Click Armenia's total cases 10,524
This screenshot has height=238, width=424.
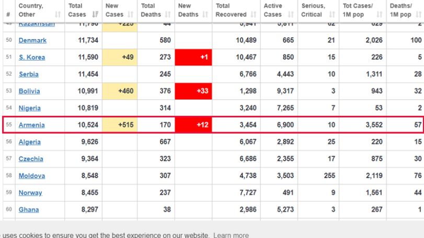tap(88, 125)
